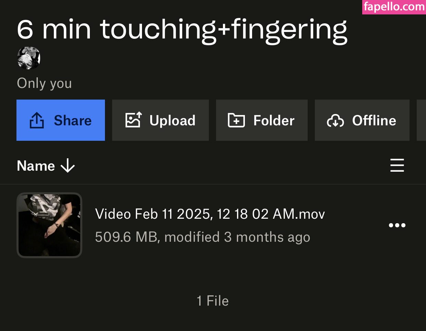
Task: Click the circular profile avatar
Action: (x=29, y=58)
